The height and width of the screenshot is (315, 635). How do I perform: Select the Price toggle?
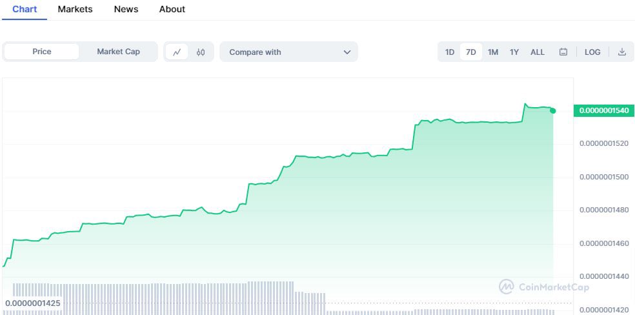pyautogui.click(x=42, y=52)
